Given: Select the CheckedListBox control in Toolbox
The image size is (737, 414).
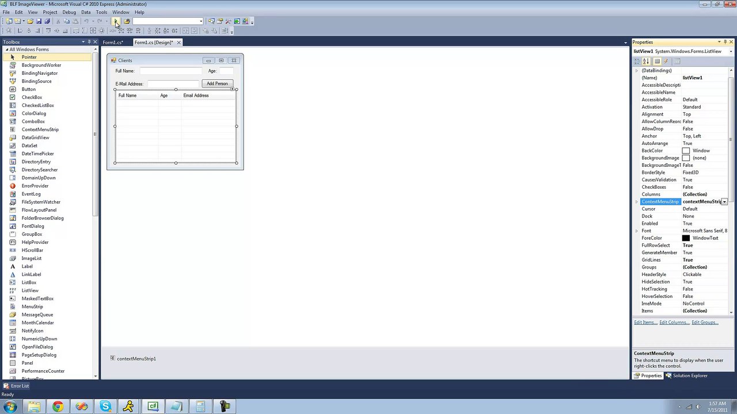Looking at the screenshot, I should pos(37,105).
